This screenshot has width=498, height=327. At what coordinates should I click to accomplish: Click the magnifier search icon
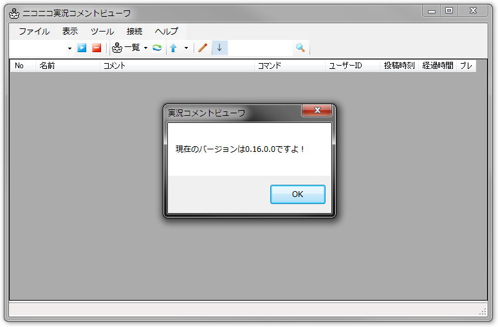300,48
